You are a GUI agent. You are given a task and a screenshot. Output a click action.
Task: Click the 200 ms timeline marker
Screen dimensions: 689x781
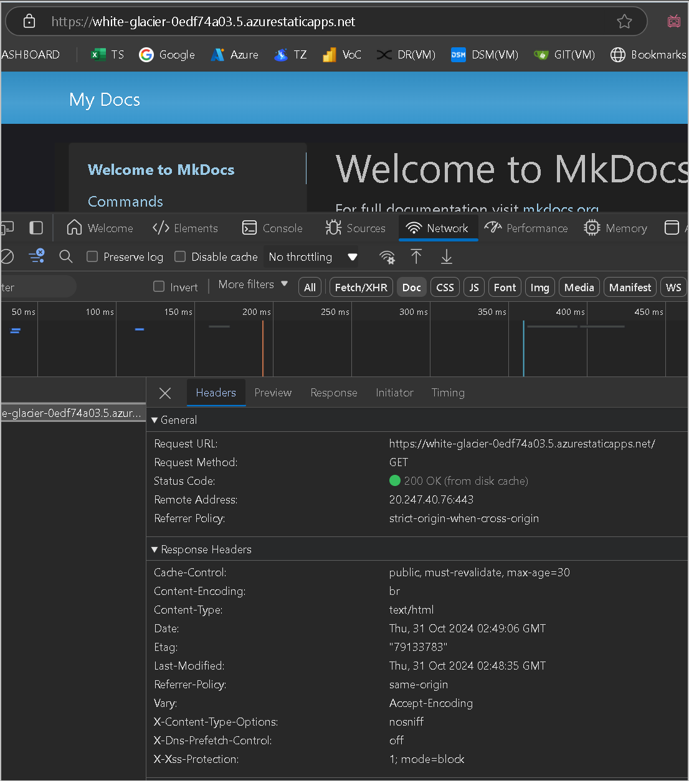(257, 312)
